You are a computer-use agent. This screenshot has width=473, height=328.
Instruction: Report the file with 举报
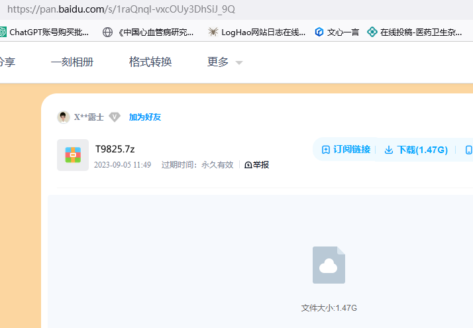[257, 165]
